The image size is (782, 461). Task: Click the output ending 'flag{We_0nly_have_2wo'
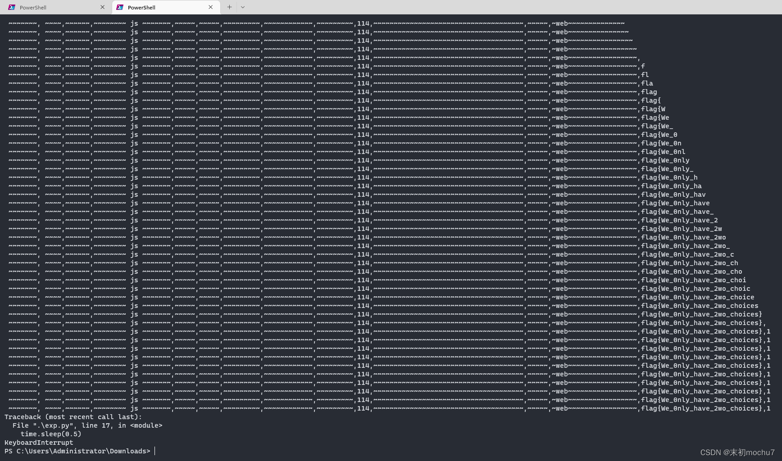point(367,237)
